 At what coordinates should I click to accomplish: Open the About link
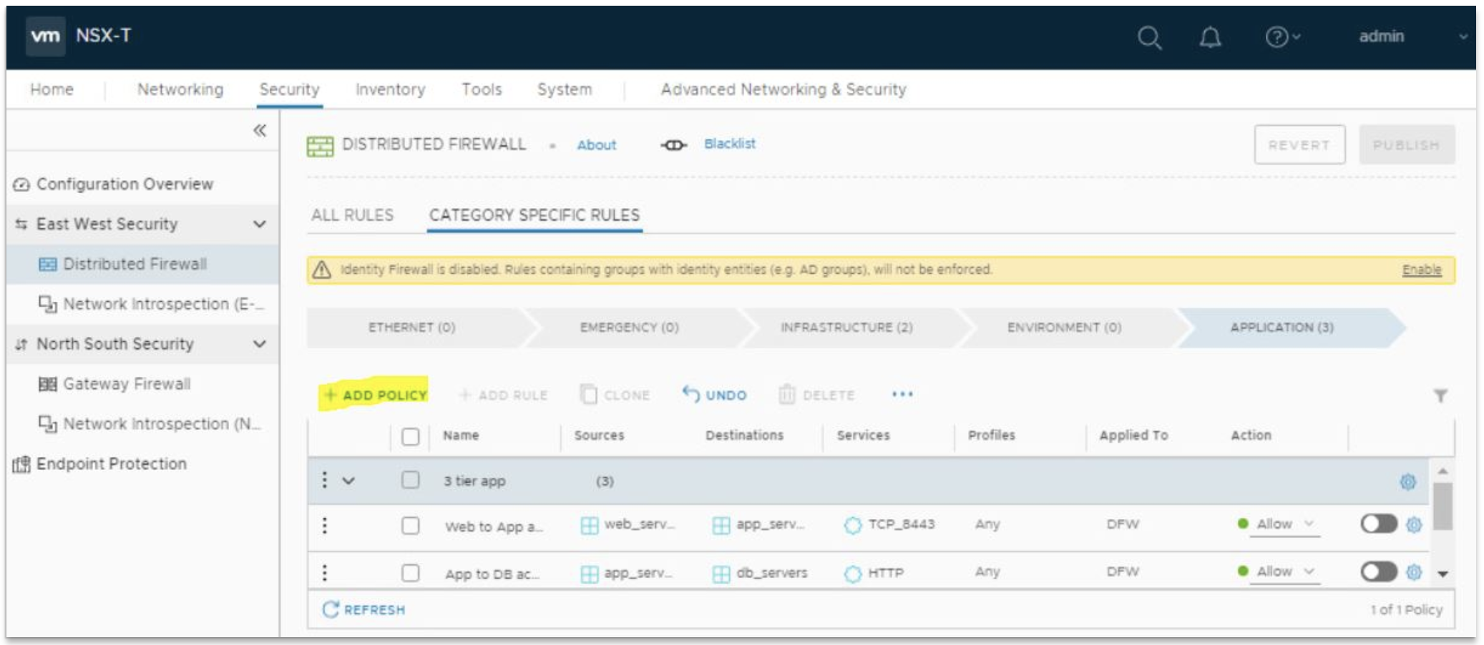(x=597, y=145)
